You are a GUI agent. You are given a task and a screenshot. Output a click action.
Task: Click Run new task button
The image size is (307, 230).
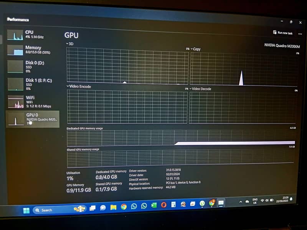[283, 33]
